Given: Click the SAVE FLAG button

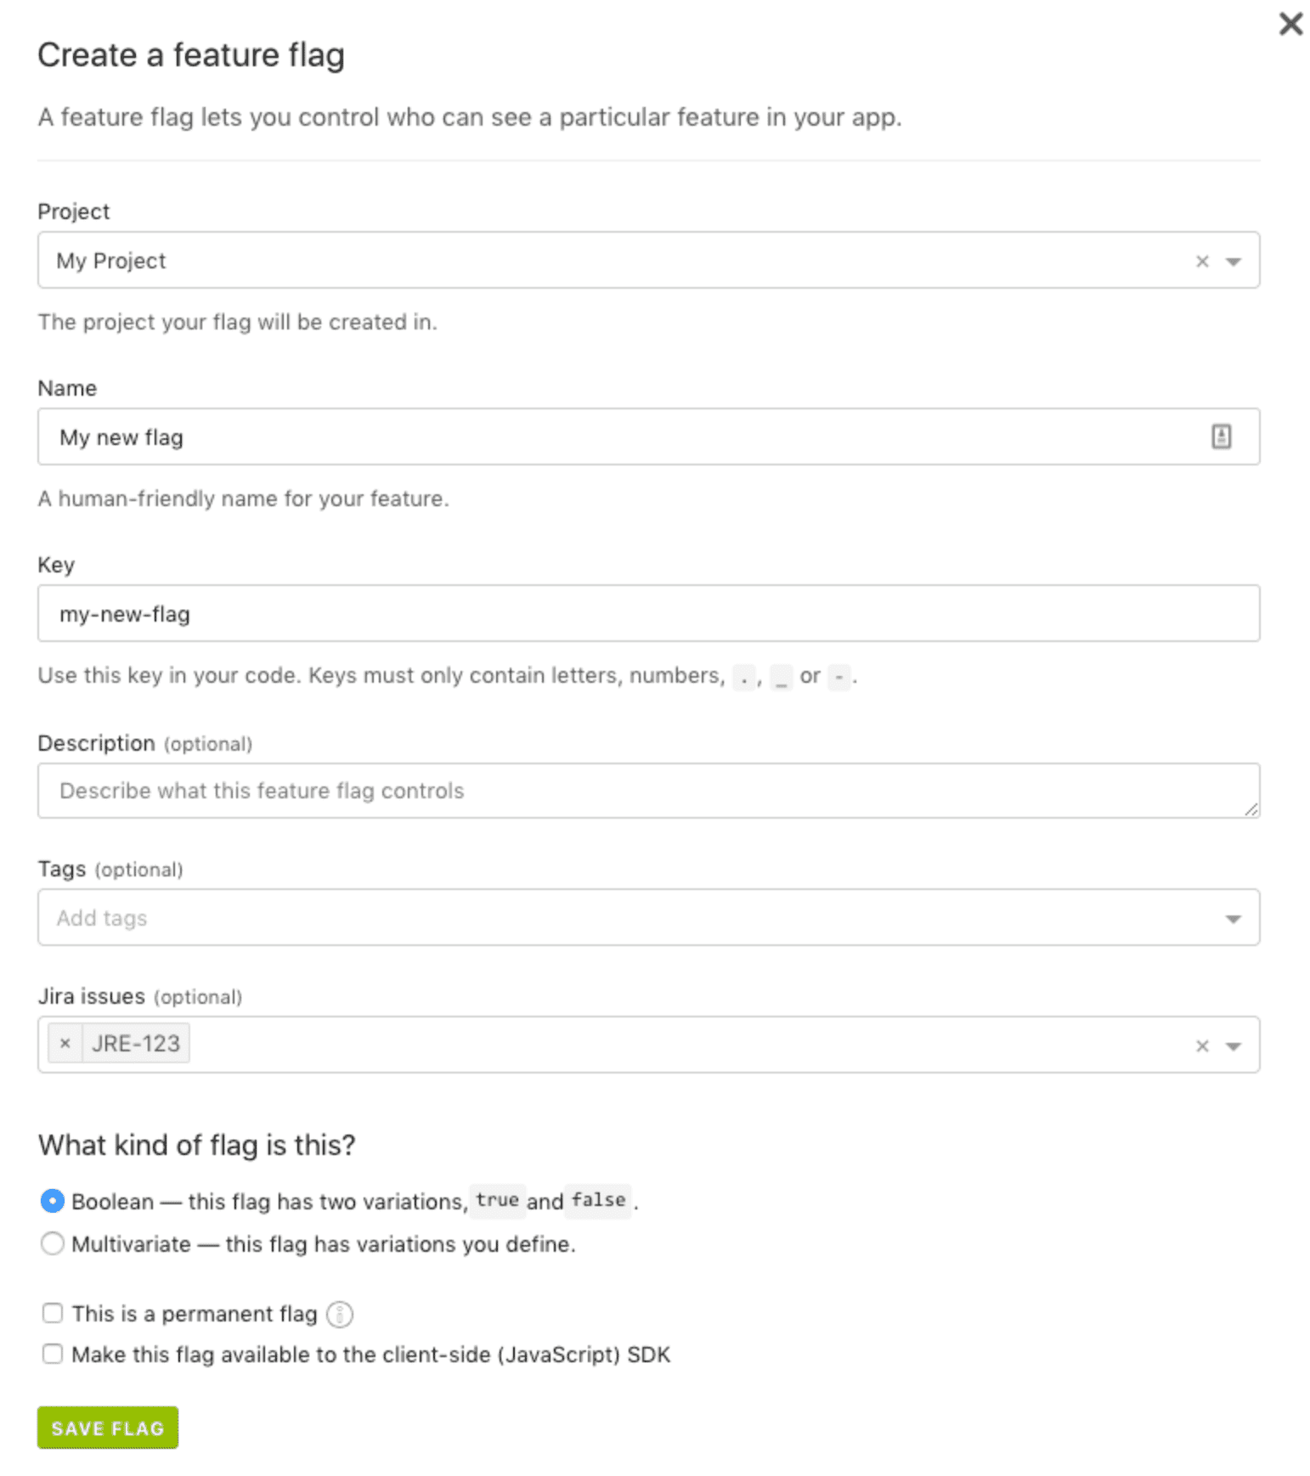Looking at the screenshot, I should tap(107, 1428).
